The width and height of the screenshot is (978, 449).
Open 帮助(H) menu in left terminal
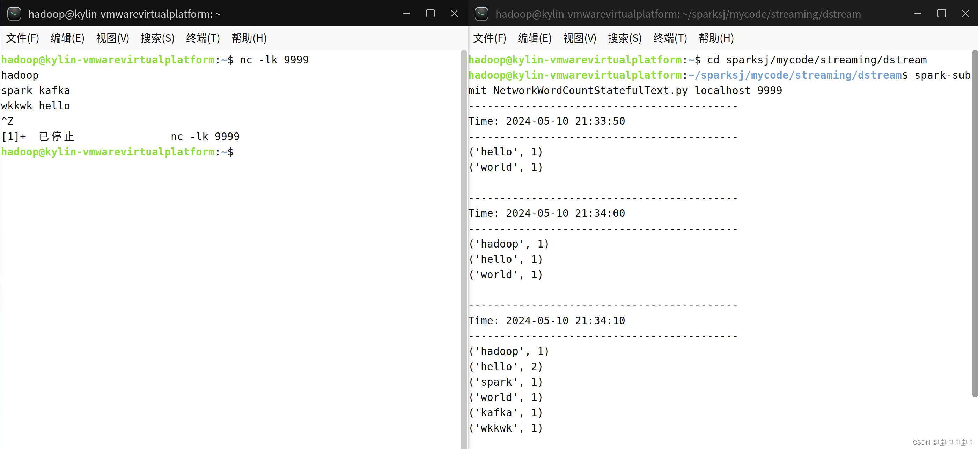(249, 38)
